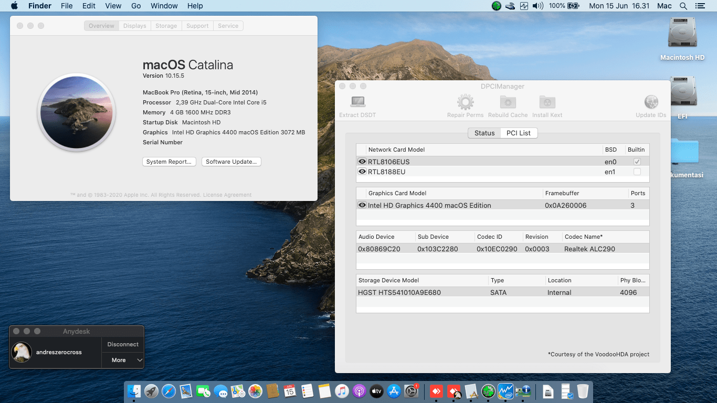Click the battery status icon
The image size is (717, 403).
click(573, 6)
